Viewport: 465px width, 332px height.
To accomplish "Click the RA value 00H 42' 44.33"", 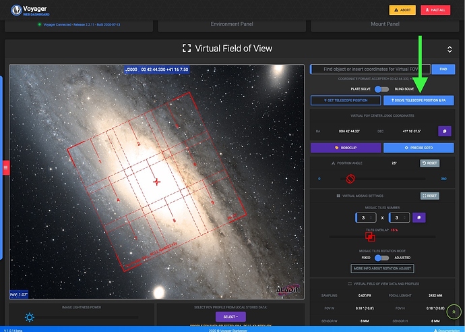I will coord(349,132).
